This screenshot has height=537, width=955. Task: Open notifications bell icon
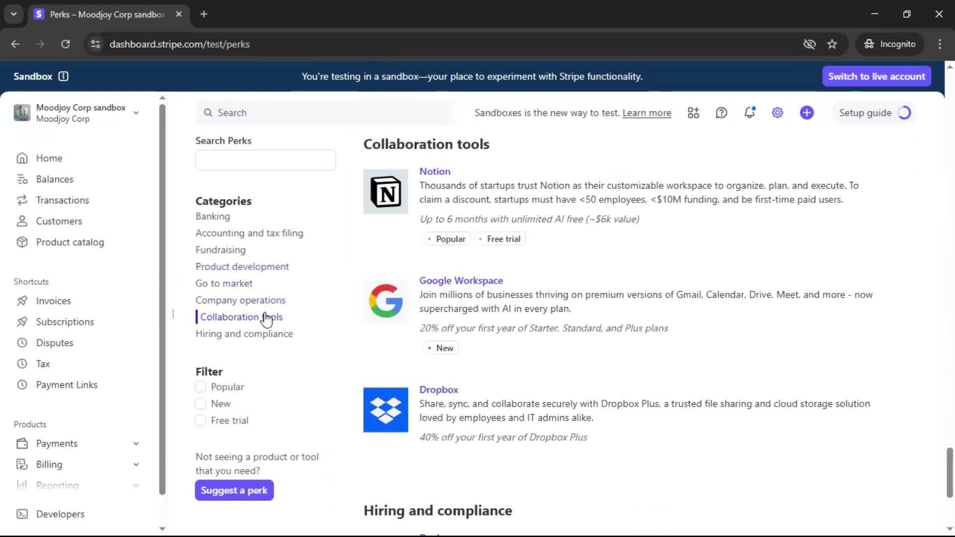[750, 113]
